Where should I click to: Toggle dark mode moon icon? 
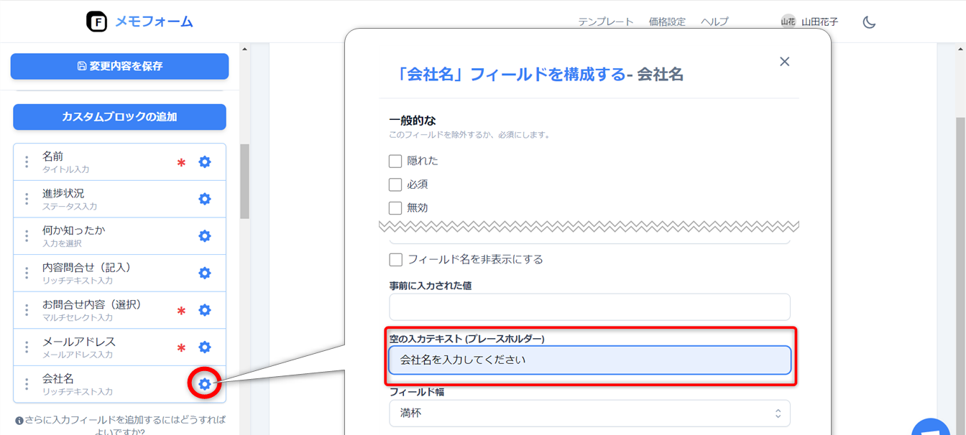pos(869,22)
